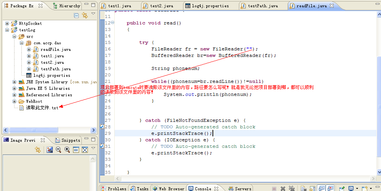
Task: Toggle the task marker on line 31
Action: 102,146
